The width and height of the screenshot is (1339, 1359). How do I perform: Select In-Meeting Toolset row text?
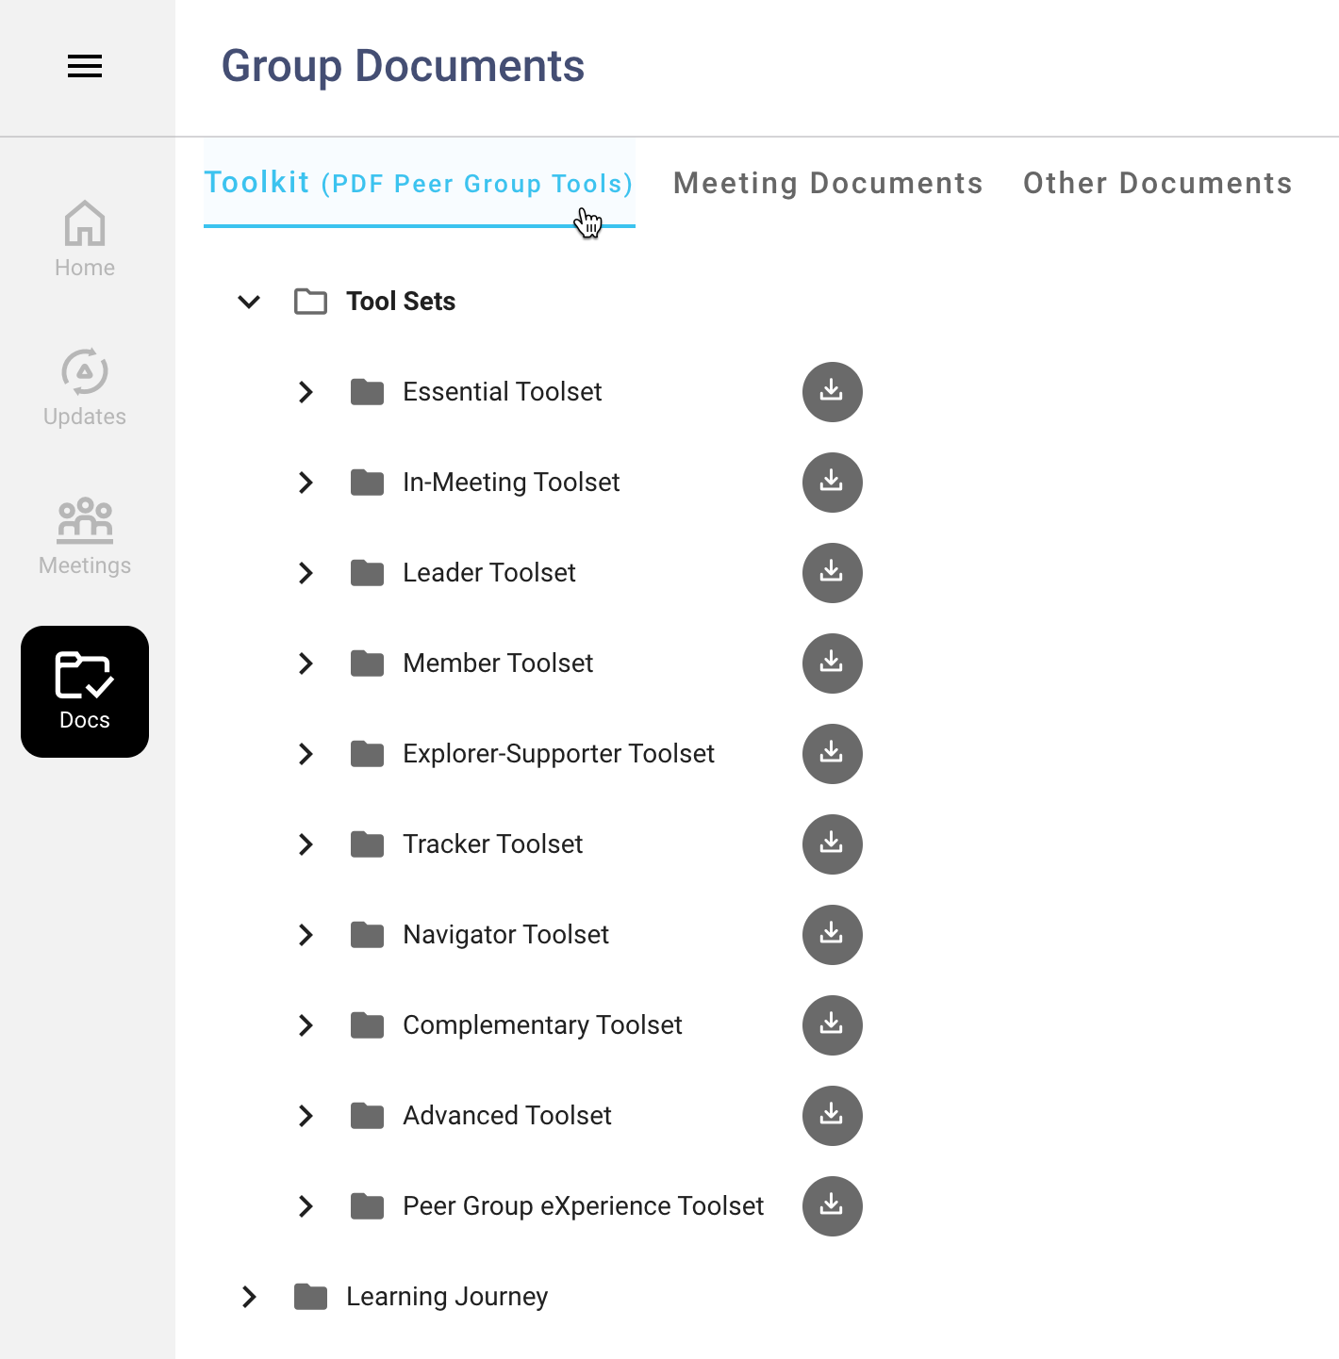511,483
